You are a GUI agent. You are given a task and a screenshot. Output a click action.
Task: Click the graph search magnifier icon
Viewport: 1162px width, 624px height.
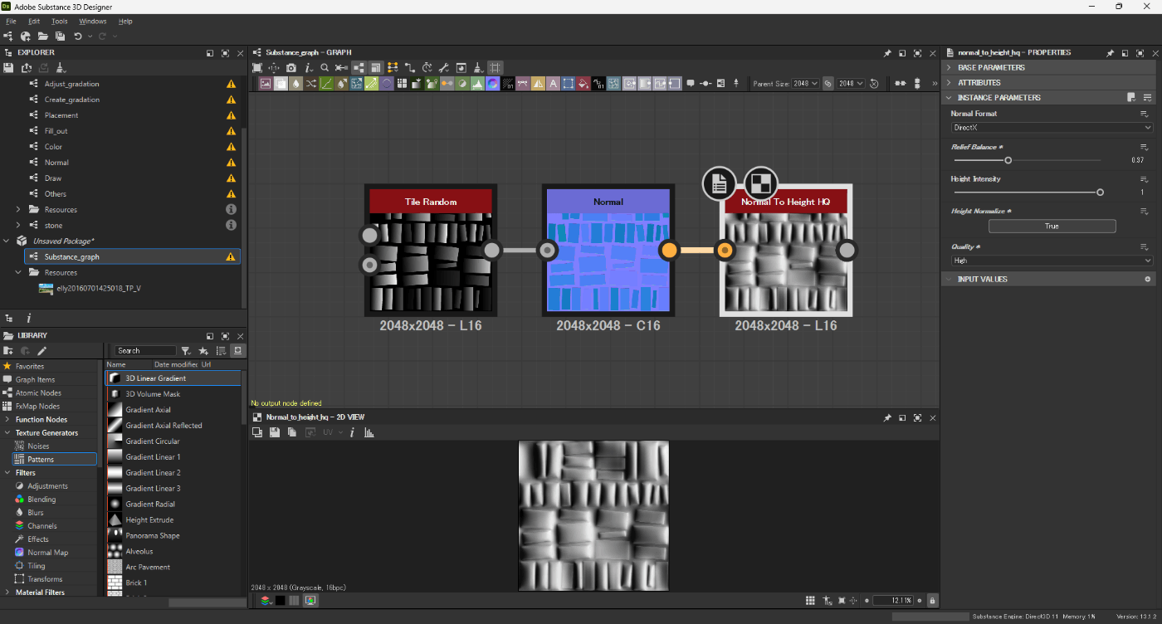[325, 68]
